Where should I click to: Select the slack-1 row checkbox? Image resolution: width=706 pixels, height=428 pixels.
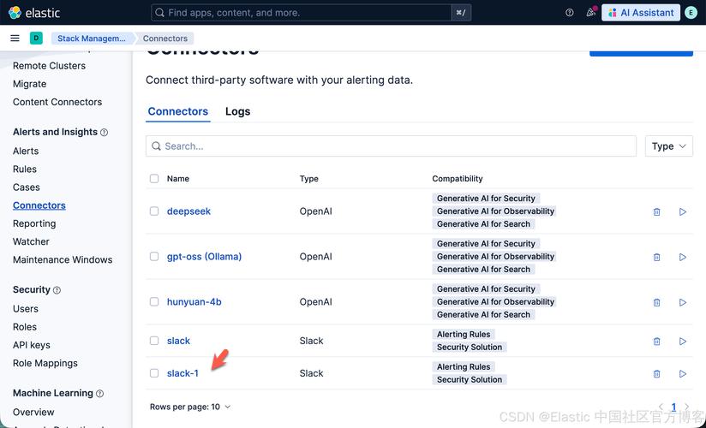154,373
